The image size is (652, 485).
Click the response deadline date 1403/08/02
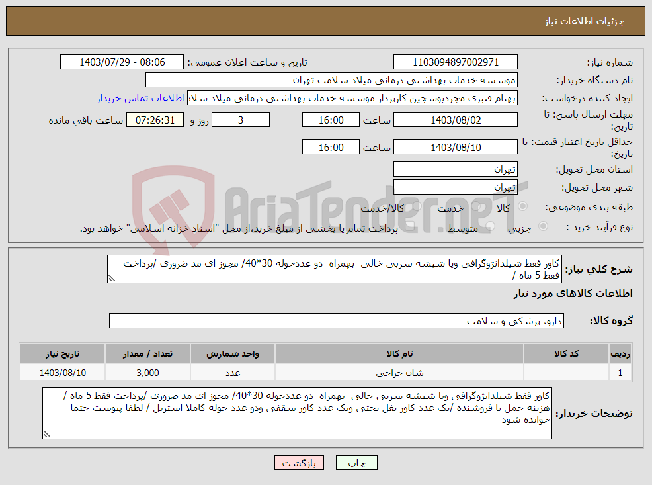coord(456,120)
